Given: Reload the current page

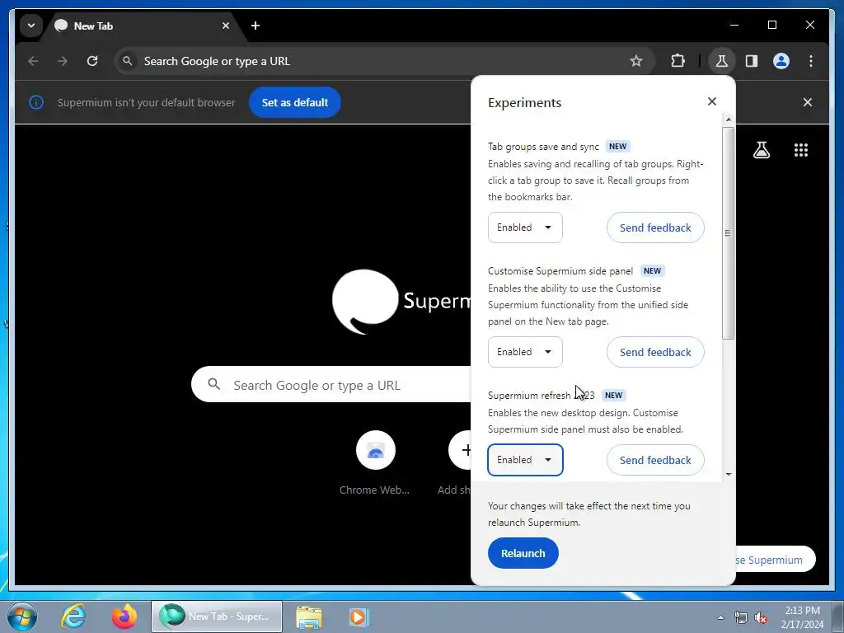Looking at the screenshot, I should tap(92, 61).
